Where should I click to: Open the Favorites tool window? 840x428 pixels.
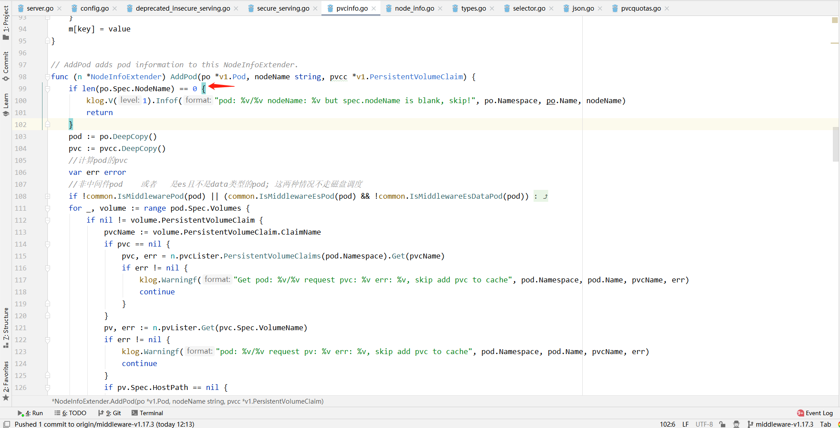pos(6,381)
